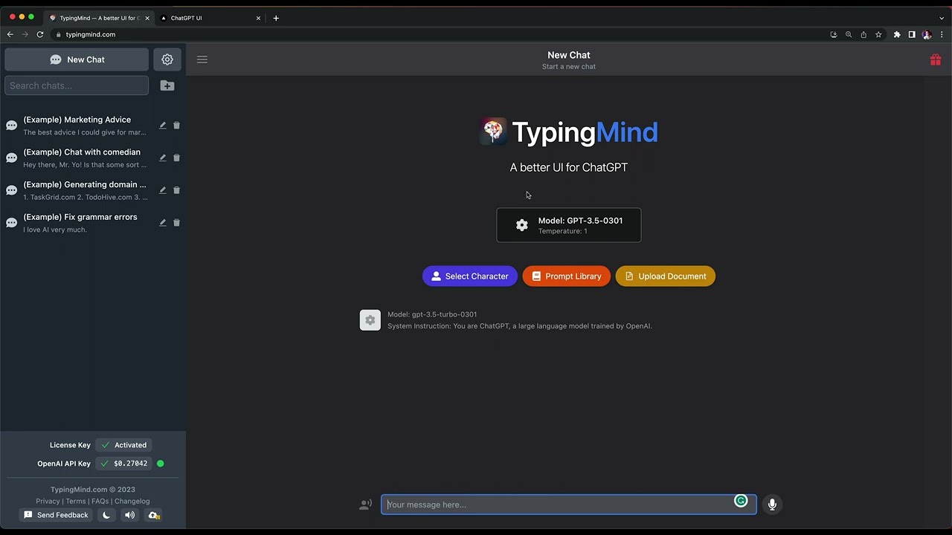Toggle dark mode with moon icon
This screenshot has width=952, height=535.
tap(106, 515)
